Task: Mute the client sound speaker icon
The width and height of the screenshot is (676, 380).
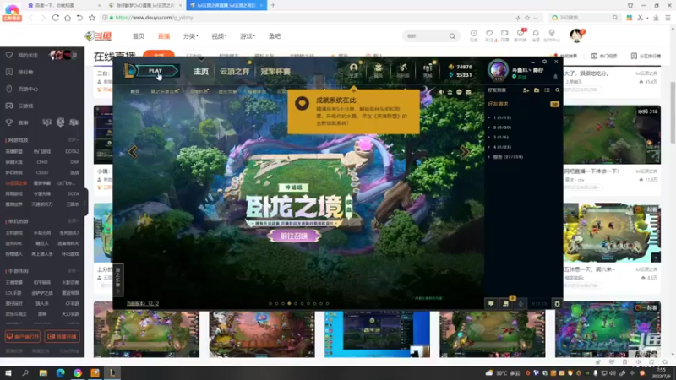Action: click(440, 92)
